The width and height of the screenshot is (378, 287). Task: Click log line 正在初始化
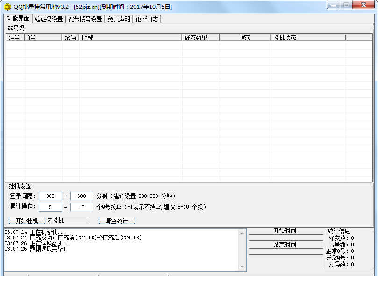coord(35,232)
